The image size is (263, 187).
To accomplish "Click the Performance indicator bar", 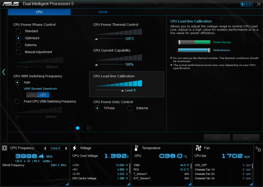I will [x=194, y=50].
